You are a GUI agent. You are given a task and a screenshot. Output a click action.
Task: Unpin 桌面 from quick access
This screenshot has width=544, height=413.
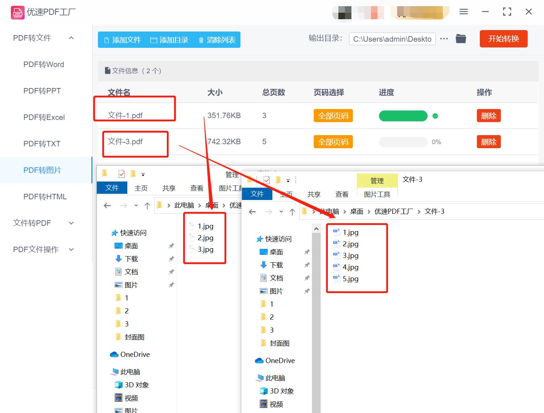171,246
